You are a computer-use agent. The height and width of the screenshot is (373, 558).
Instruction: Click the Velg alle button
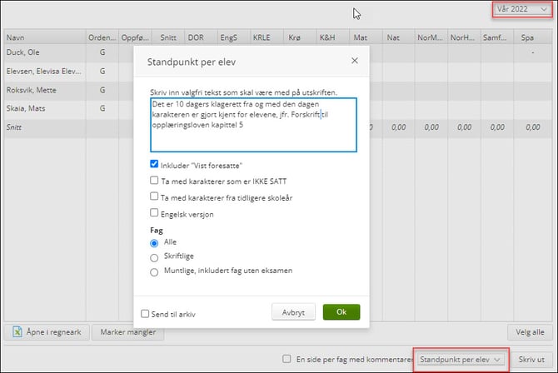(531, 332)
